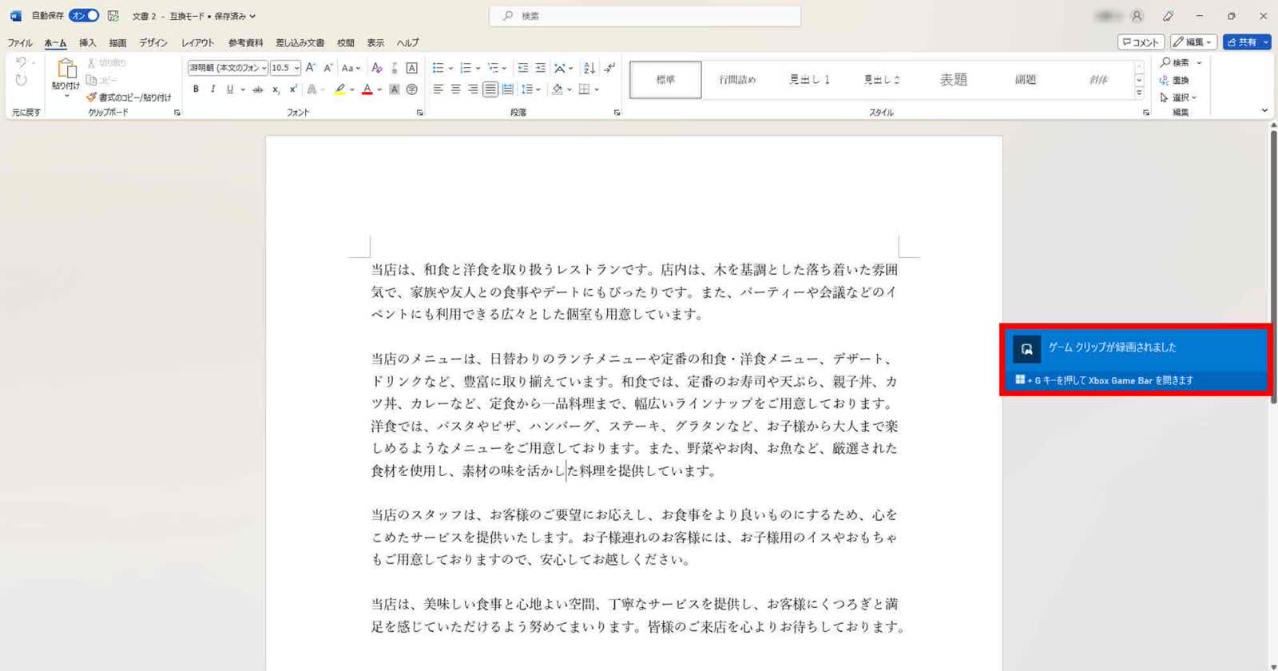Decrease paragraph indent
This screenshot has height=671, width=1278.
pyautogui.click(x=522, y=68)
